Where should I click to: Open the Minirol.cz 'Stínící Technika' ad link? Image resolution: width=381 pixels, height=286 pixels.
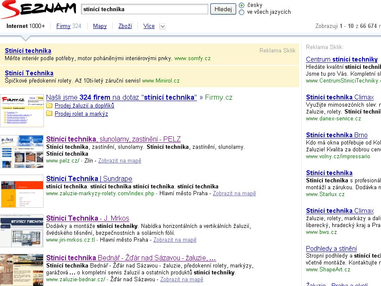[x=29, y=73]
